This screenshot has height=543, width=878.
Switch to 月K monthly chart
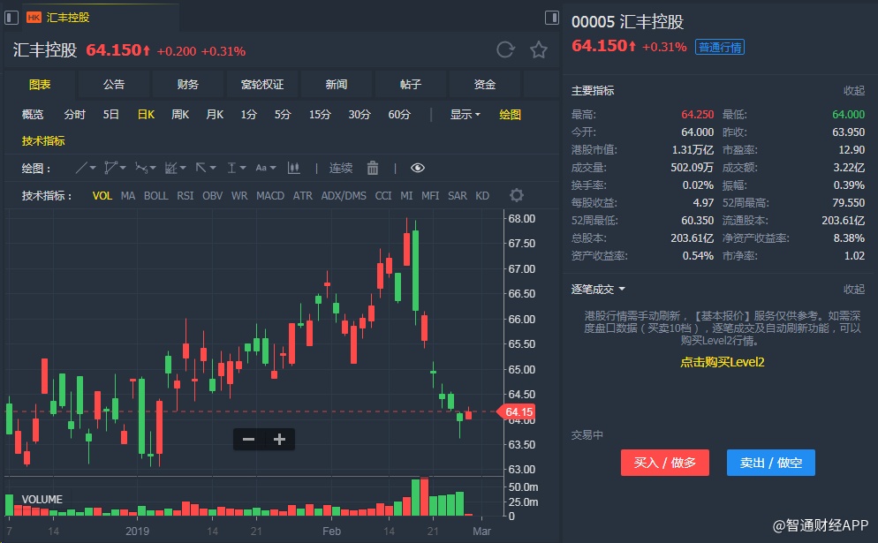215,115
